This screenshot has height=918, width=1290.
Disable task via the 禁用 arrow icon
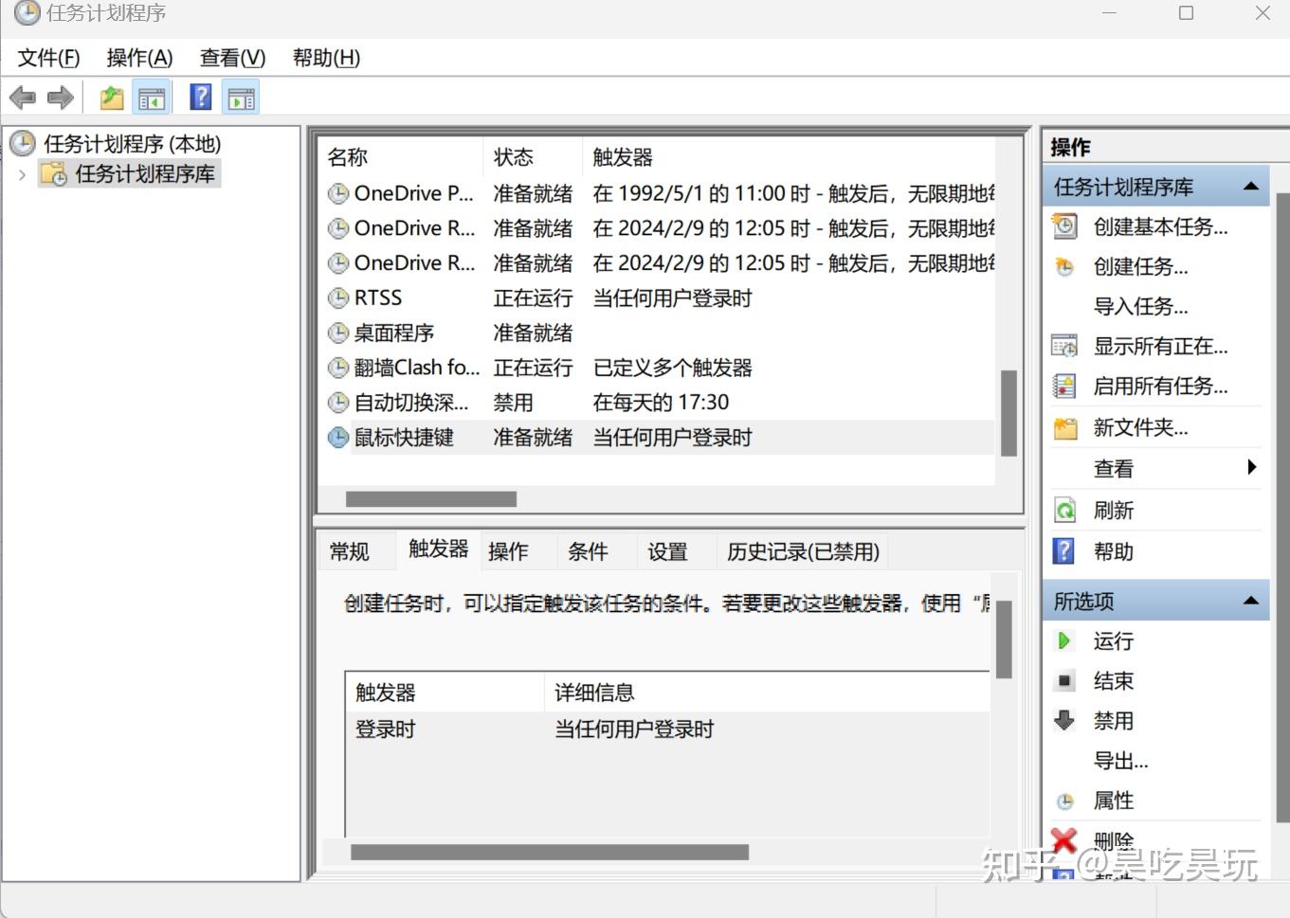pos(1064,720)
